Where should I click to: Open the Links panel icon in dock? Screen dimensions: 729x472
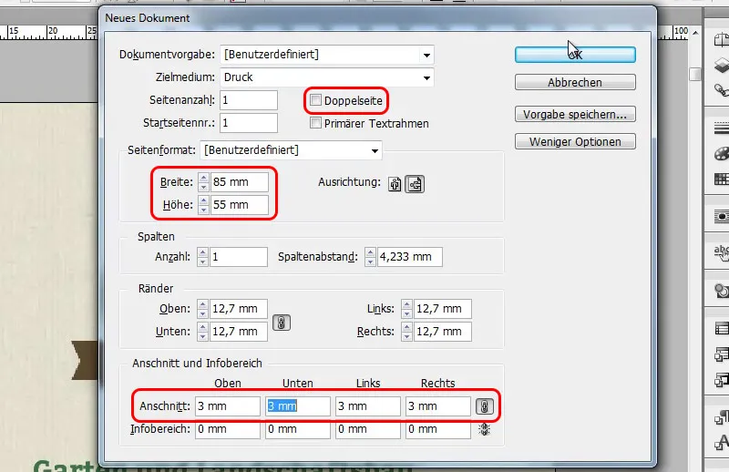721,89
